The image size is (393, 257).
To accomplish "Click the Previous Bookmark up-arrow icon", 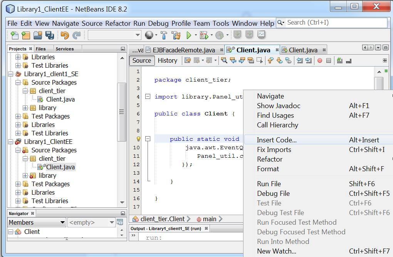I will click(271, 60).
